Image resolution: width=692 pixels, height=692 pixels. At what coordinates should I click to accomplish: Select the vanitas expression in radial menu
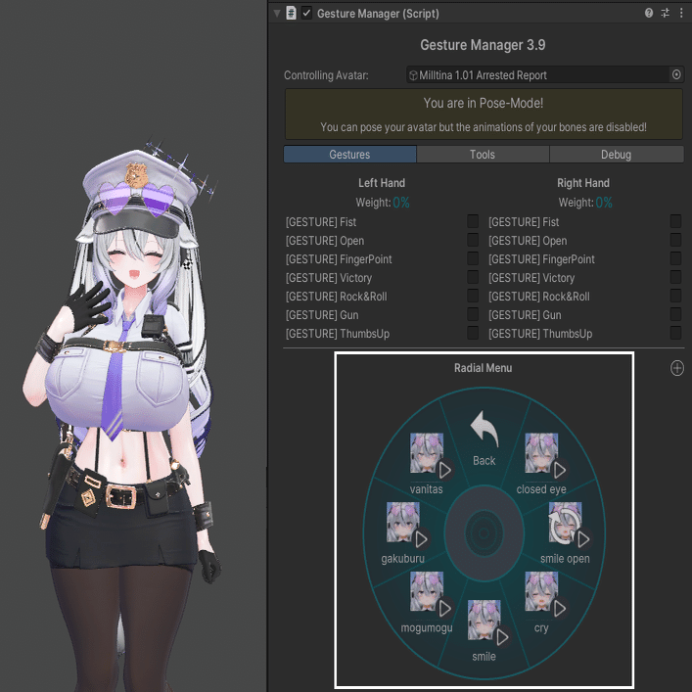pos(427,463)
